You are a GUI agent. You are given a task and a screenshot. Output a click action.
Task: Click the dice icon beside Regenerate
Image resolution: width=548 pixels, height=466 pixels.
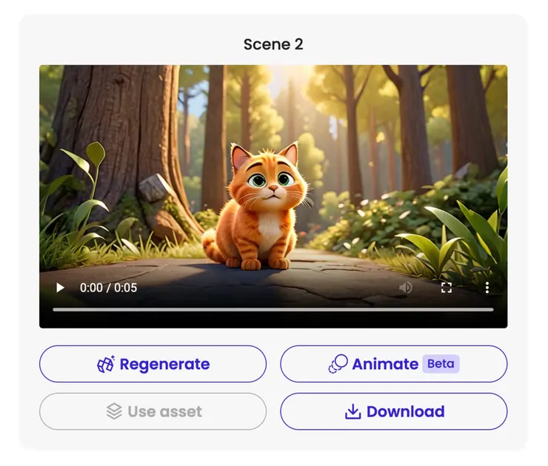[106, 364]
